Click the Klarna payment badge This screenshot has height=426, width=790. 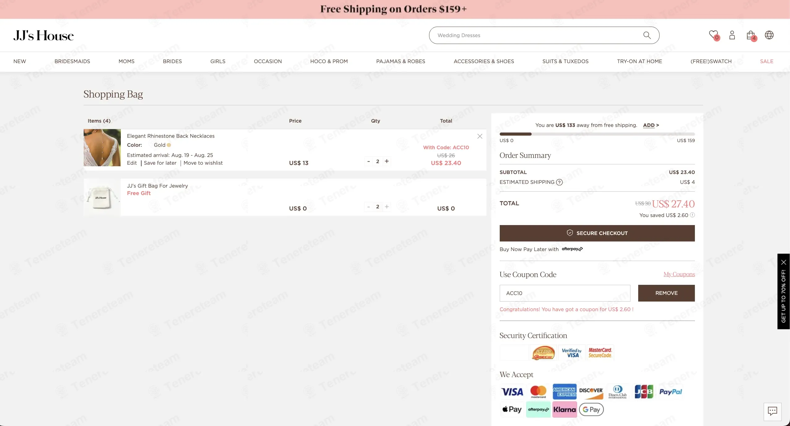pos(565,409)
